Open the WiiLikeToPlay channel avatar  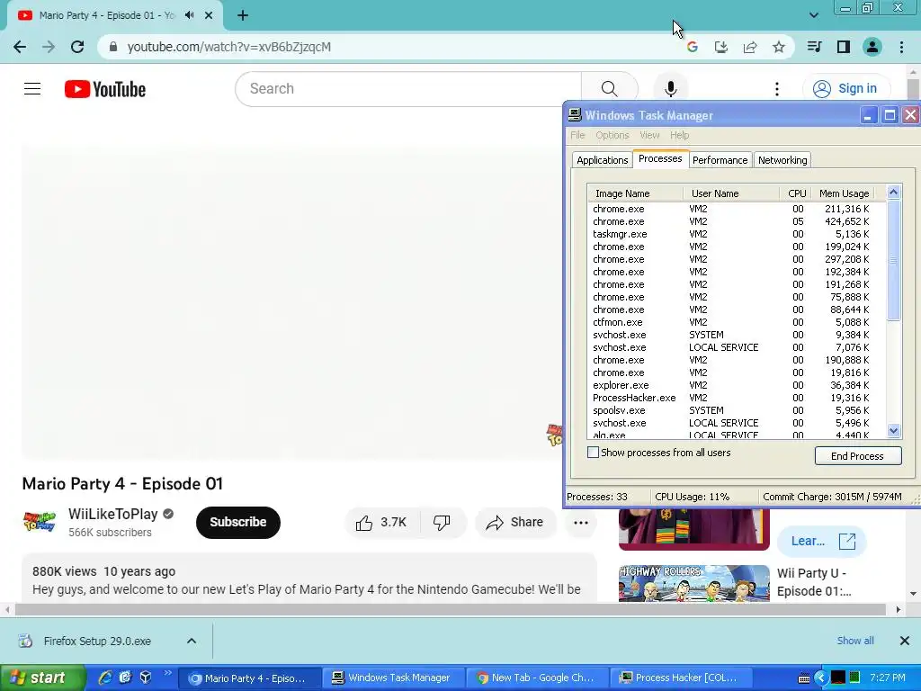click(x=40, y=521)
